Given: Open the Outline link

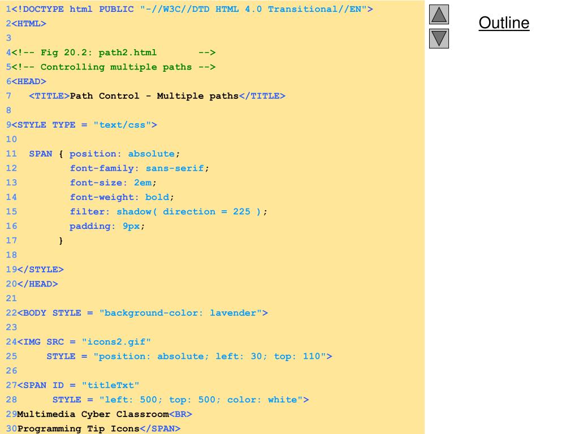Looking at the screenshot, I should (504, 23).
